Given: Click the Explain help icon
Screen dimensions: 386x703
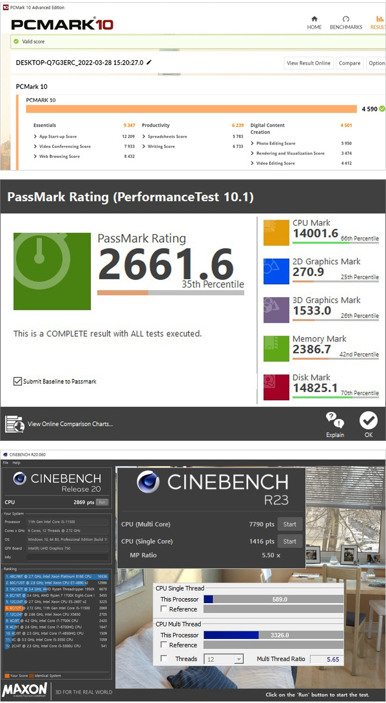Looking at the screenshot, I should [335, 420].
